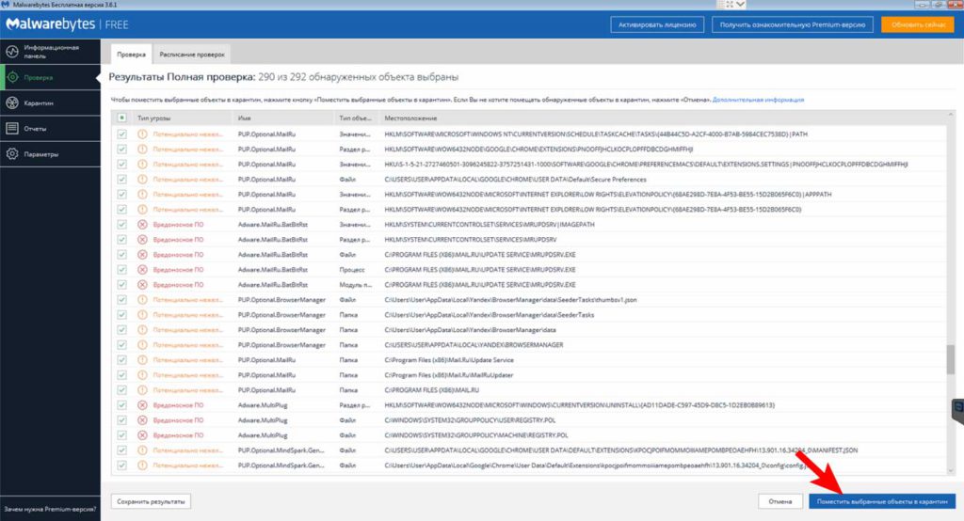
Task: Click warning icon of the APPPATH row
Action: [142, 194]
